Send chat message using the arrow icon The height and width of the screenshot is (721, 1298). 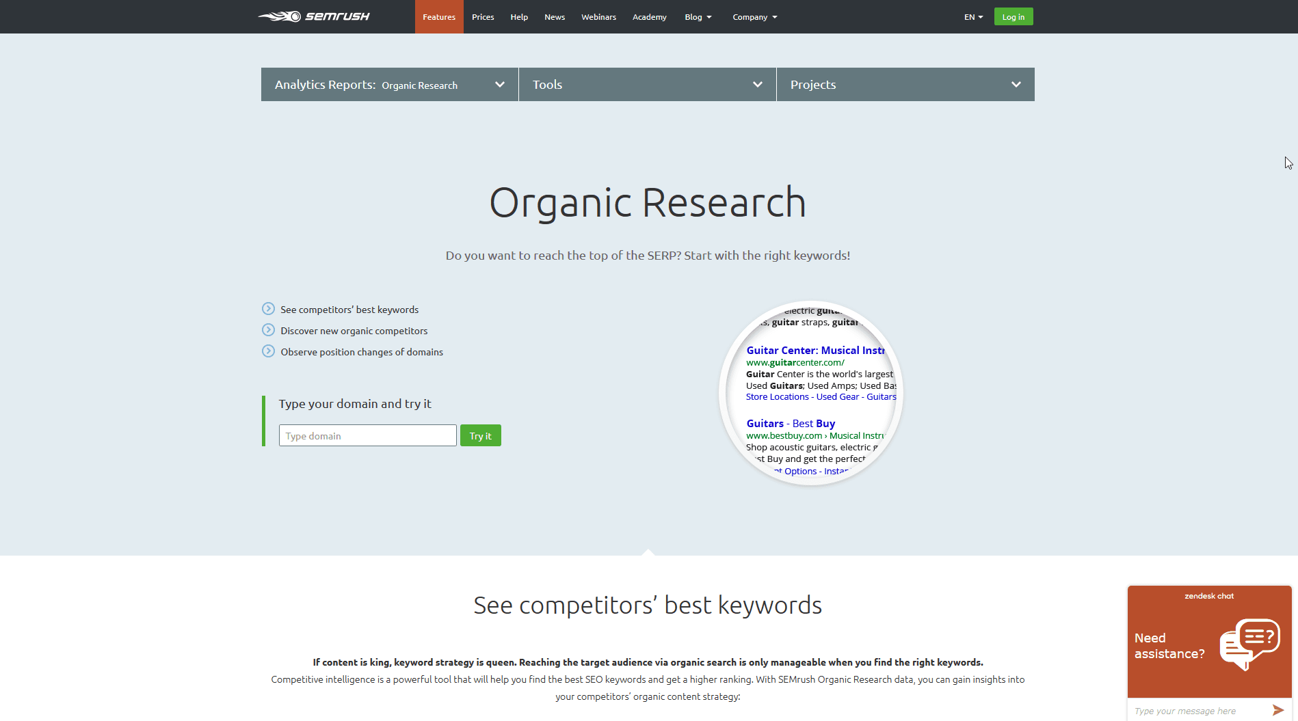pyautogui.click(x=1277, y=710)
